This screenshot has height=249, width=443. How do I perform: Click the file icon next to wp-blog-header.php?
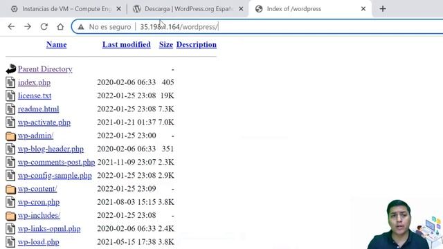[10, 149]
